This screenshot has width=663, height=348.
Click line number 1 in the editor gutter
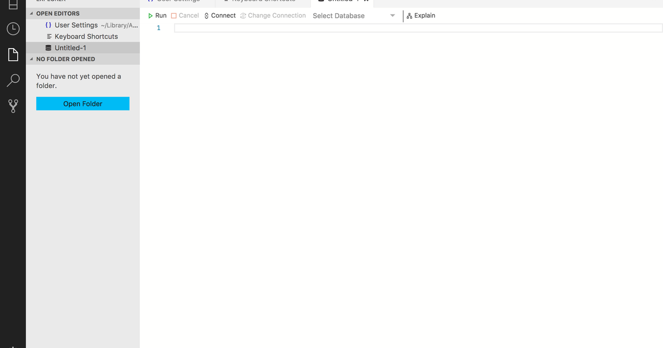[x=159, y=28]
